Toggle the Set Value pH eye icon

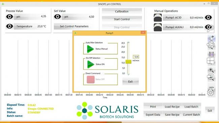click(x=57, y=17)
